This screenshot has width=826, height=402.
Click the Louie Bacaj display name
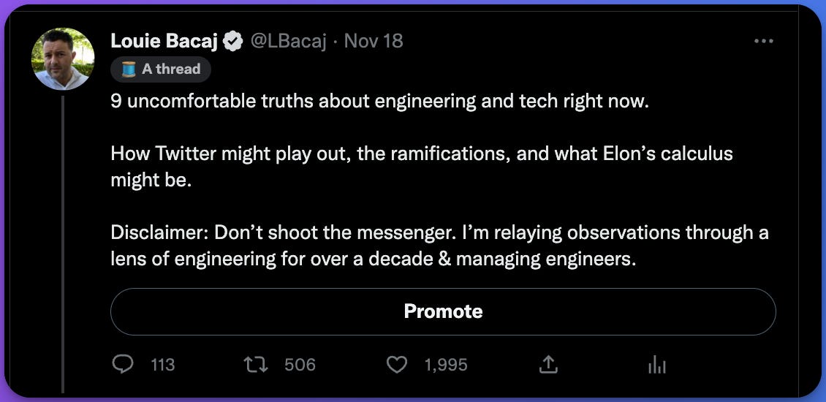[x=164, y=41]
